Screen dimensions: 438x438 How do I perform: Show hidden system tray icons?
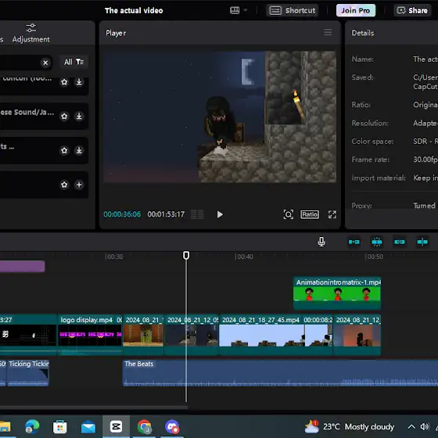411,427
